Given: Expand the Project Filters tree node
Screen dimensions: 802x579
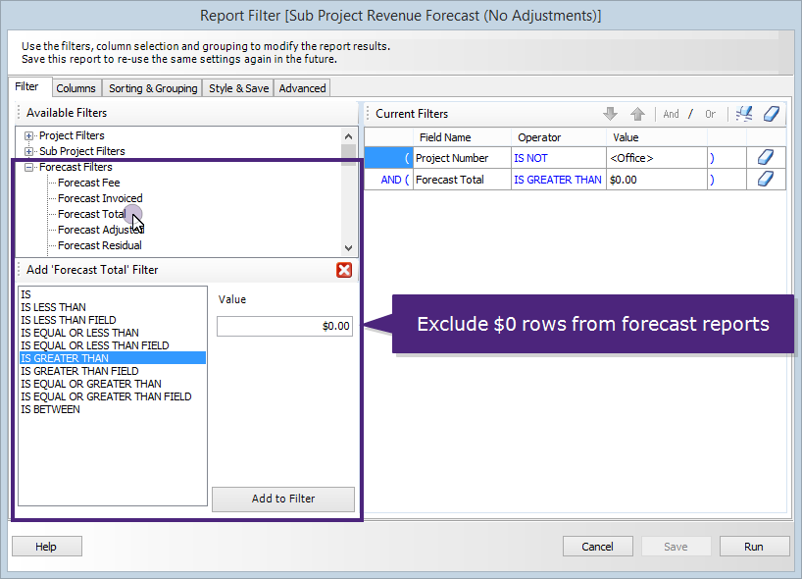Looking at the screenshot, I should (29, 135).
